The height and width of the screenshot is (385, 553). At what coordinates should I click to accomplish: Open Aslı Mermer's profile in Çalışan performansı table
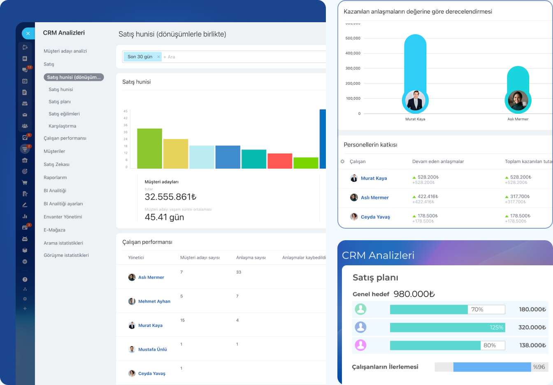[x=151, y=278]
